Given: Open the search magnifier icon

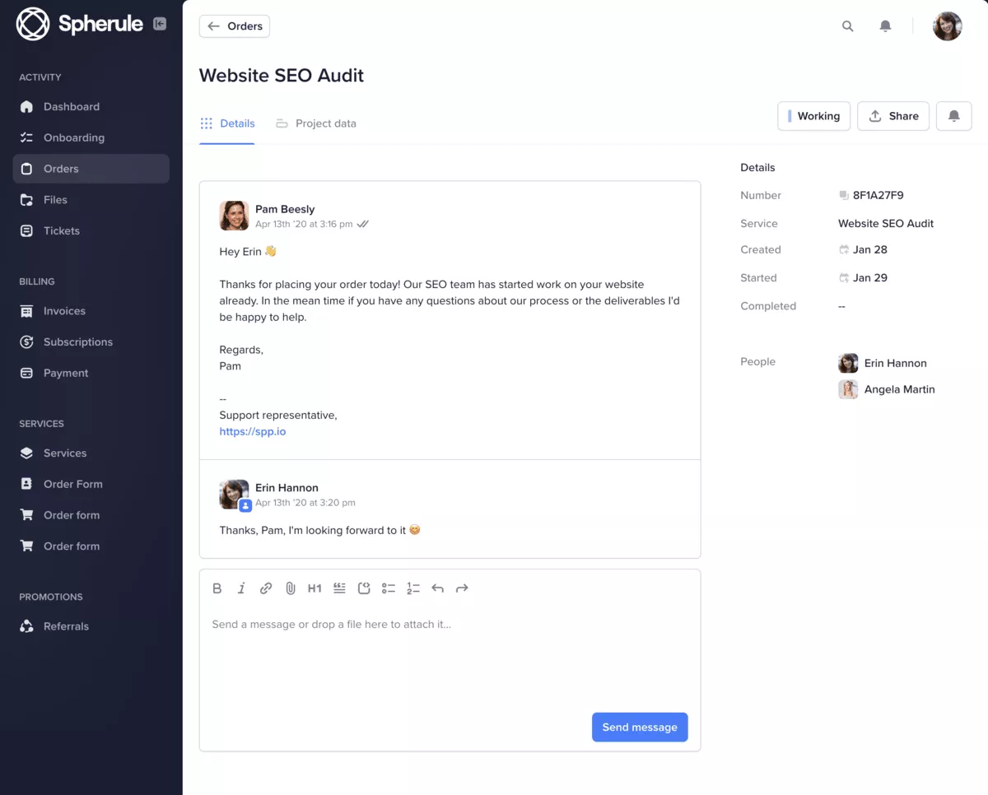Looking at the screenshot, I should pos(847,26).
